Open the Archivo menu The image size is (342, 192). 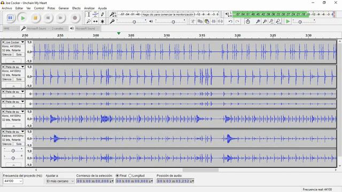[x=7, y=8]
